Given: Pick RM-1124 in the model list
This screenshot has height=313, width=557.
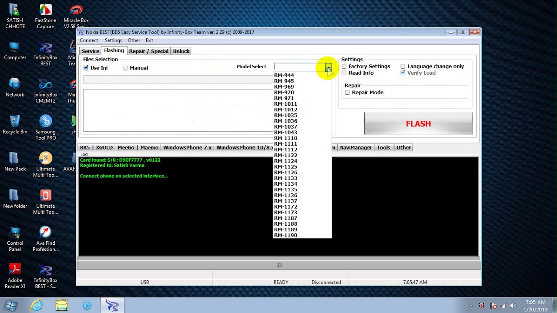Looking at the screenshot, I should click(302, 161).
